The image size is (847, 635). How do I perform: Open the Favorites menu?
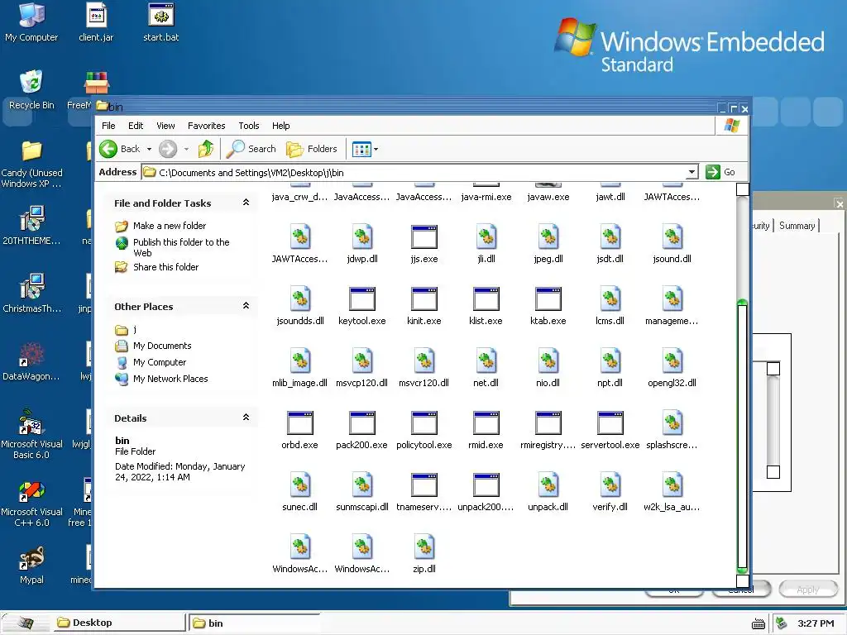point(206,126)
